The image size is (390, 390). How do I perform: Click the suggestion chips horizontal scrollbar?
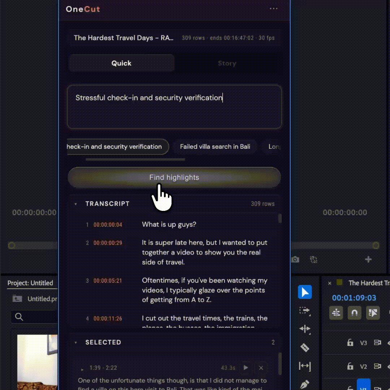click(135, 160)
